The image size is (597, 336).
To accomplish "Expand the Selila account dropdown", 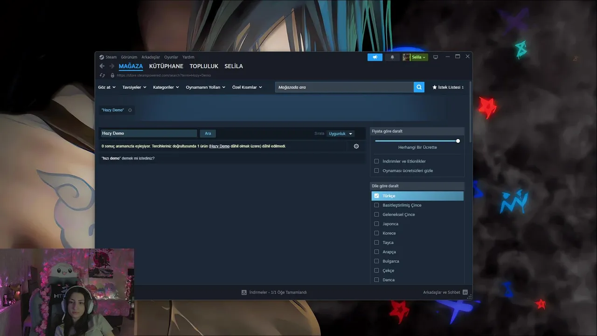I will pyautogui.click(x=419, y=57).
